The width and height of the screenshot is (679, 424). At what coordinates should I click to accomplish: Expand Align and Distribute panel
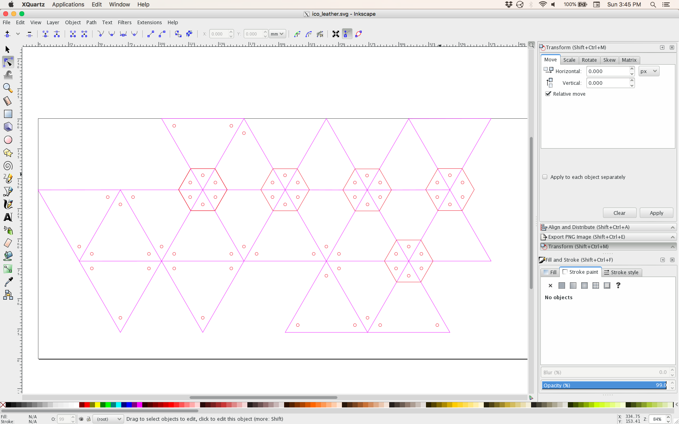click(x=608, y=227)
